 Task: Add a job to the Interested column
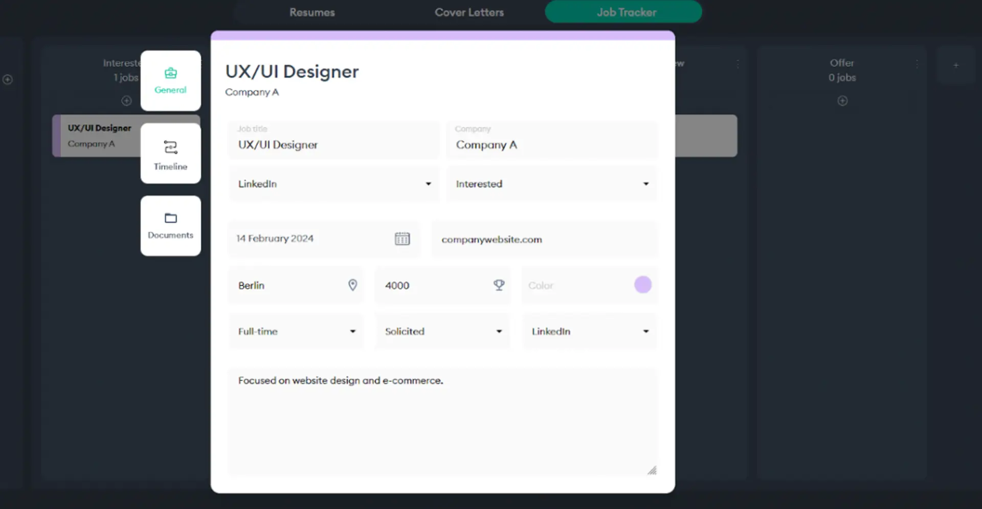(126, 101)
